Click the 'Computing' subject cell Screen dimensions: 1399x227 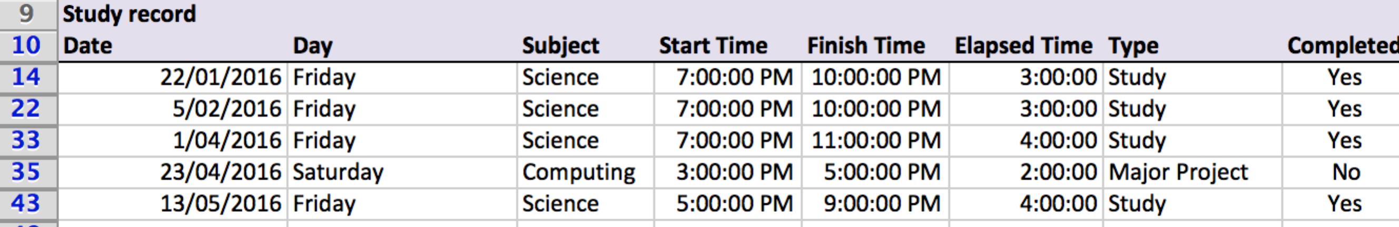[578, 172]
